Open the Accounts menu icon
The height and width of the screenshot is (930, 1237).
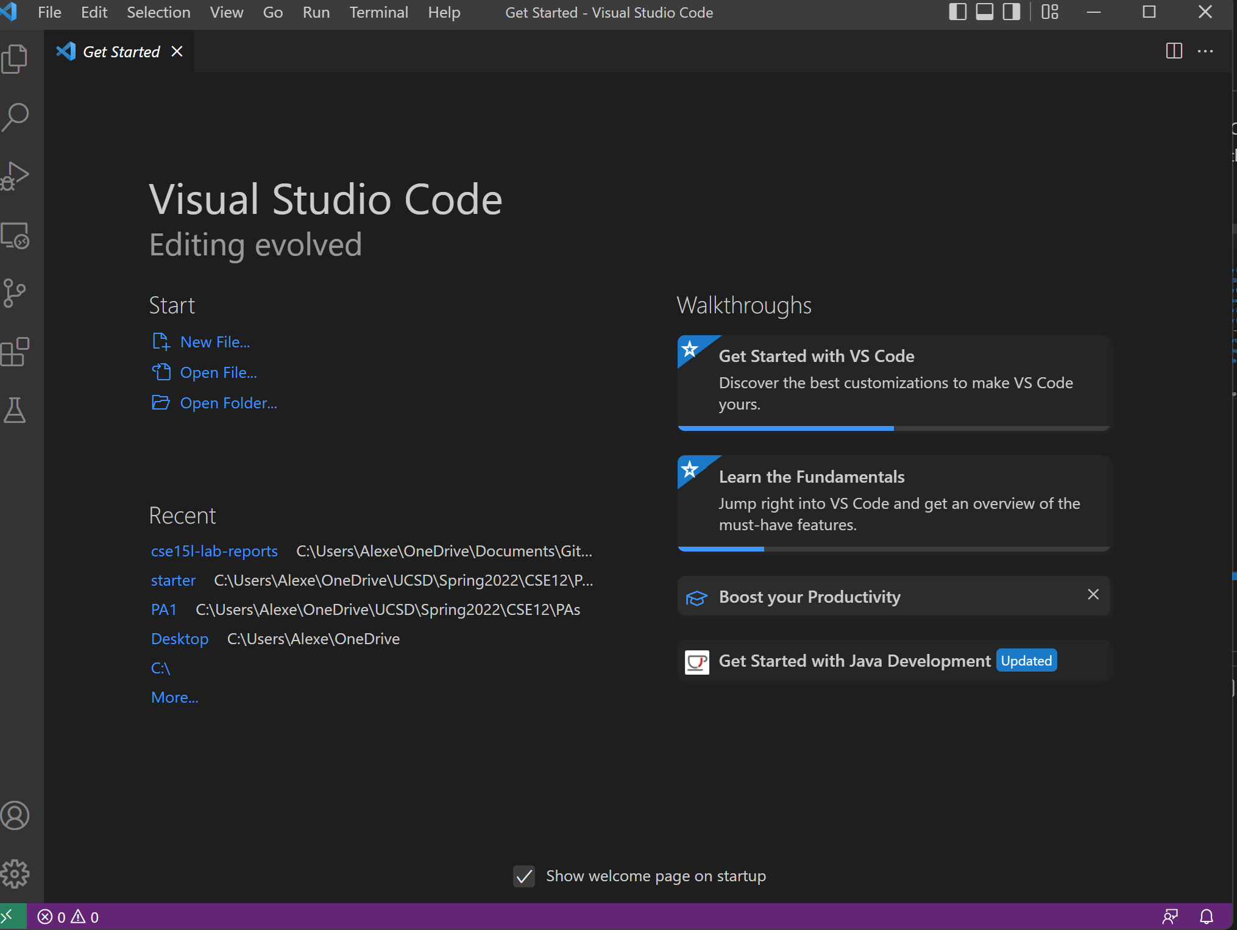pyautogui.click(x=15, y=815)
